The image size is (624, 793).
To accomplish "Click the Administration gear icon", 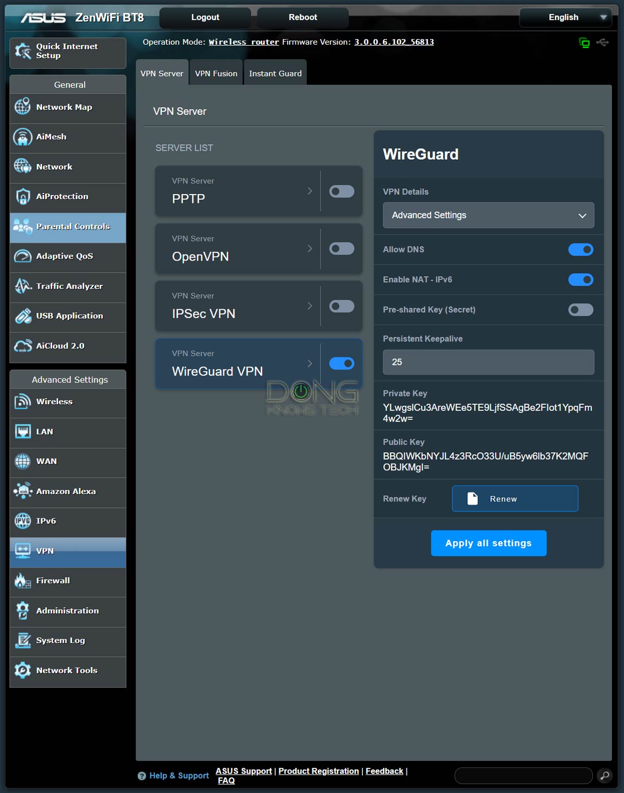I will click(22, 610).
